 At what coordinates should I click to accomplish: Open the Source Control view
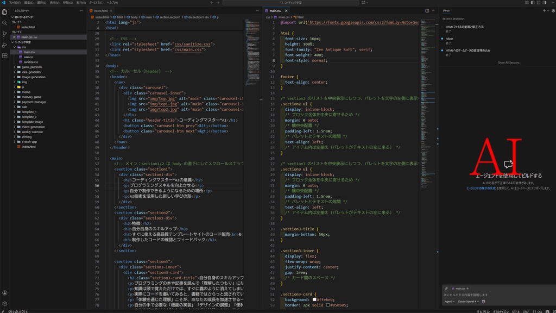(x=4, y=34)
